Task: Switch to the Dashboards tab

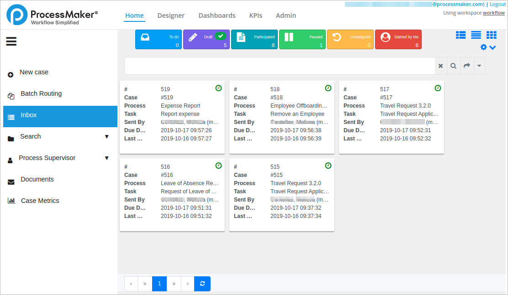Action: point(217,16)
